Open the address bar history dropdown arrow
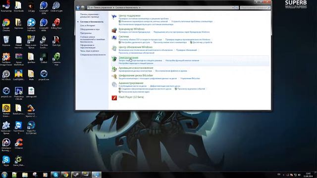Image resolution: width=317 pixels, height=178 pixels. click(x=233, y=7)
